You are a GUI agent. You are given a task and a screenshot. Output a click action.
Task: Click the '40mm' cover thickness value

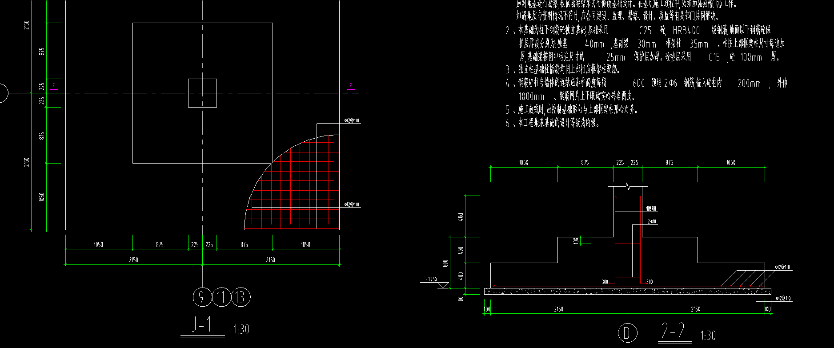(594, 44)
